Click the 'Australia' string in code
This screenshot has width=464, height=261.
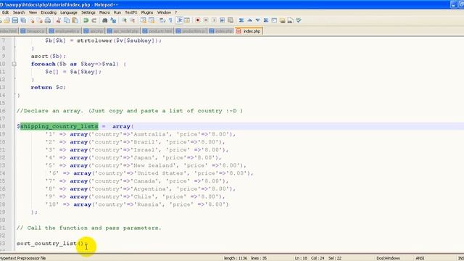coord(150,134)
